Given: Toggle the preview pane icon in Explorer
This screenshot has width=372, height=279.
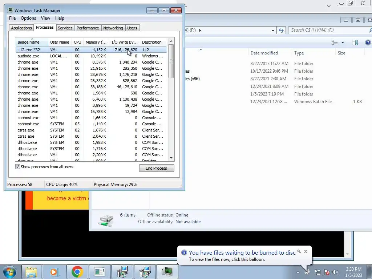Looking at the screenshot, I should click(355, 43).
